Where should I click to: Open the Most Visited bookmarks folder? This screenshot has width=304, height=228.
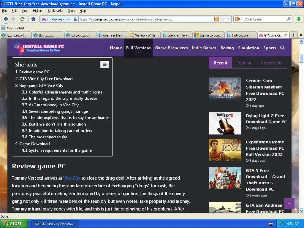click(x=13, y=28)
